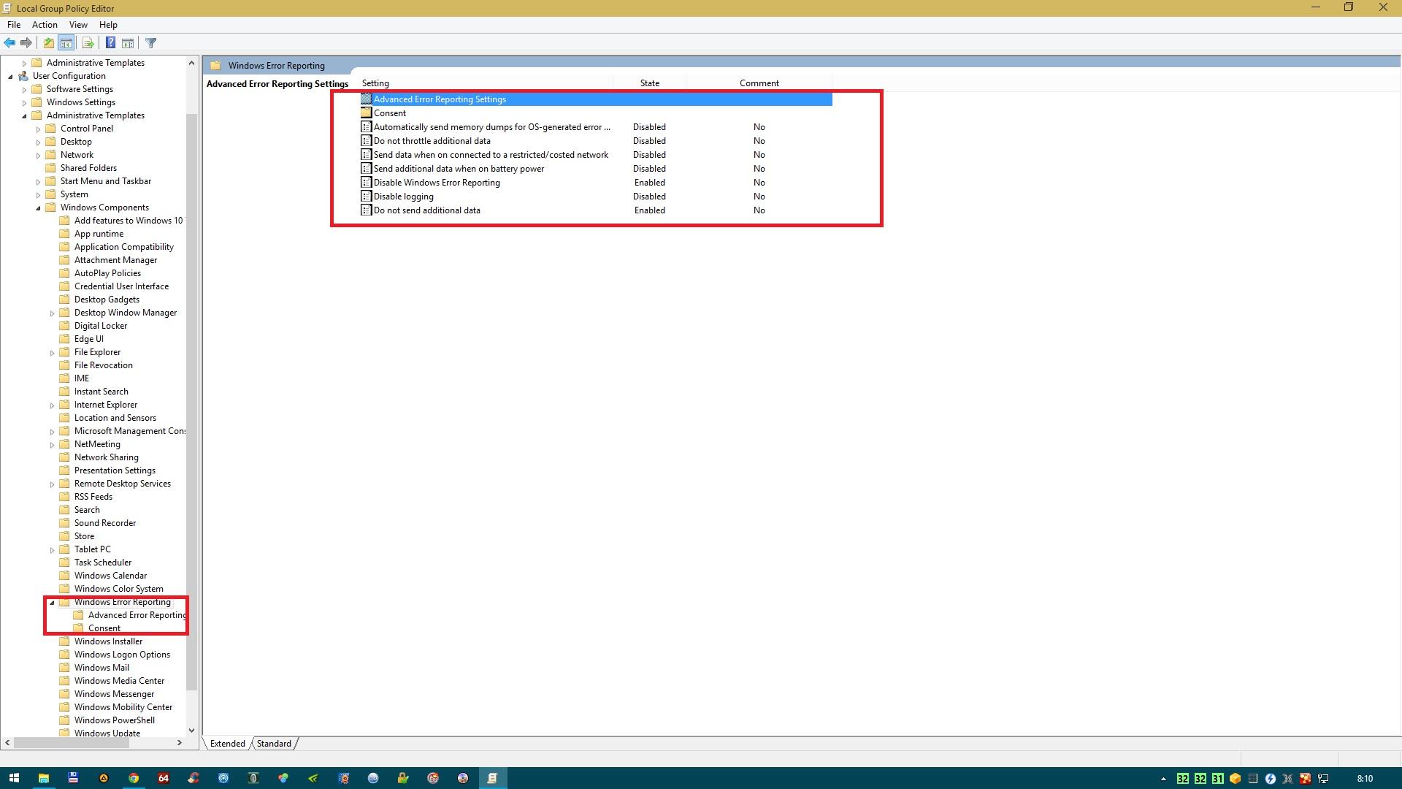This screenshot has width=1402, height=789.
Task: Switch to the Standard tab
Action: click(274, 744)
